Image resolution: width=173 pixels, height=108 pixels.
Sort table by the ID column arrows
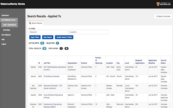coord(42,63)
